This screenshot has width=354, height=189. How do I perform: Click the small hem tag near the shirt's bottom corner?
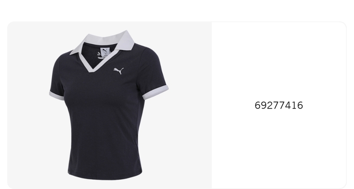click(x=69, y=173)
